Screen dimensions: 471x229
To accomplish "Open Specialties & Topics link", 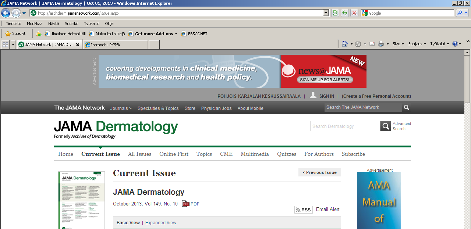I will (x=158, y=108).
